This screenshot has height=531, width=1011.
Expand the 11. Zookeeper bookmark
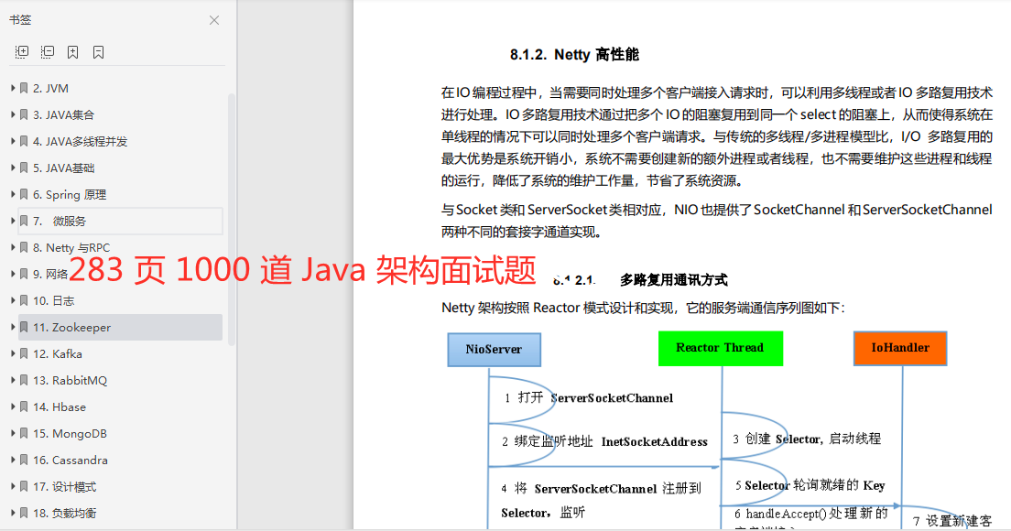13,327
